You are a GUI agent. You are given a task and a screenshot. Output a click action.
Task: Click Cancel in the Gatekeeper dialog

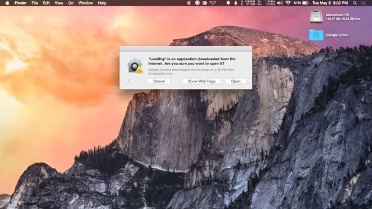coord(159,81)
